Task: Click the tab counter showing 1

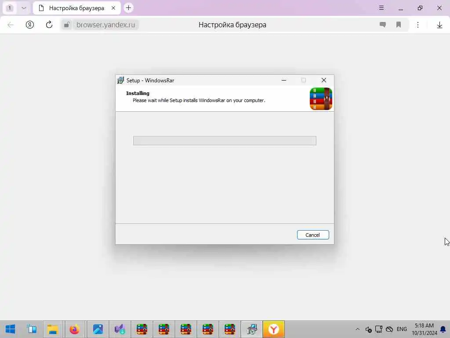Action: [10, 8]
